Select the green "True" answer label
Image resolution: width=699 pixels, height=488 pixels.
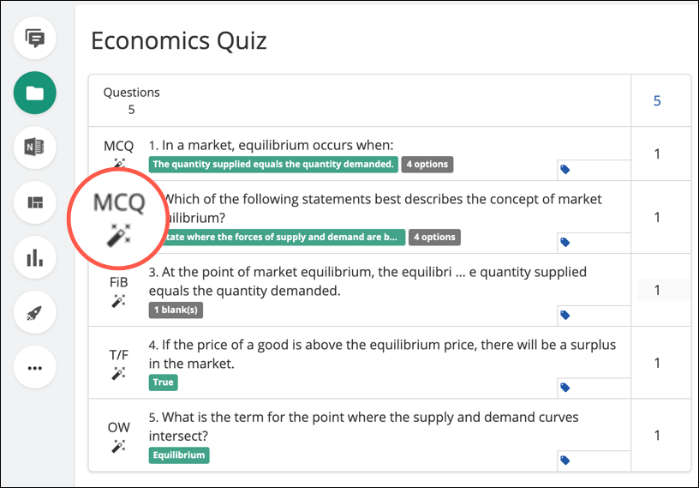pos(163,383)
